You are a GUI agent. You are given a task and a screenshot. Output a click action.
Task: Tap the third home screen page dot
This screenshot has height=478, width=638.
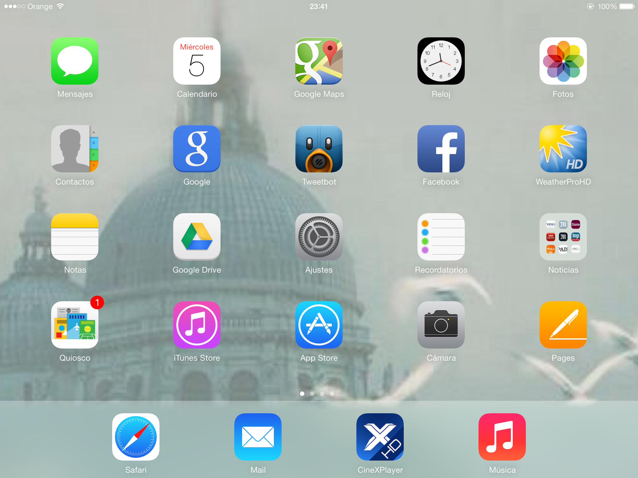pos(322,394)
